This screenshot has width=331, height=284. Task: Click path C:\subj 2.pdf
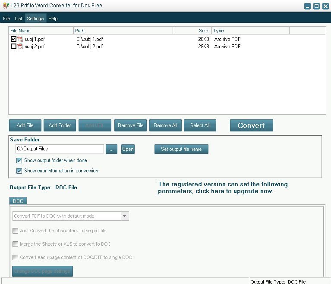(89, 47)
